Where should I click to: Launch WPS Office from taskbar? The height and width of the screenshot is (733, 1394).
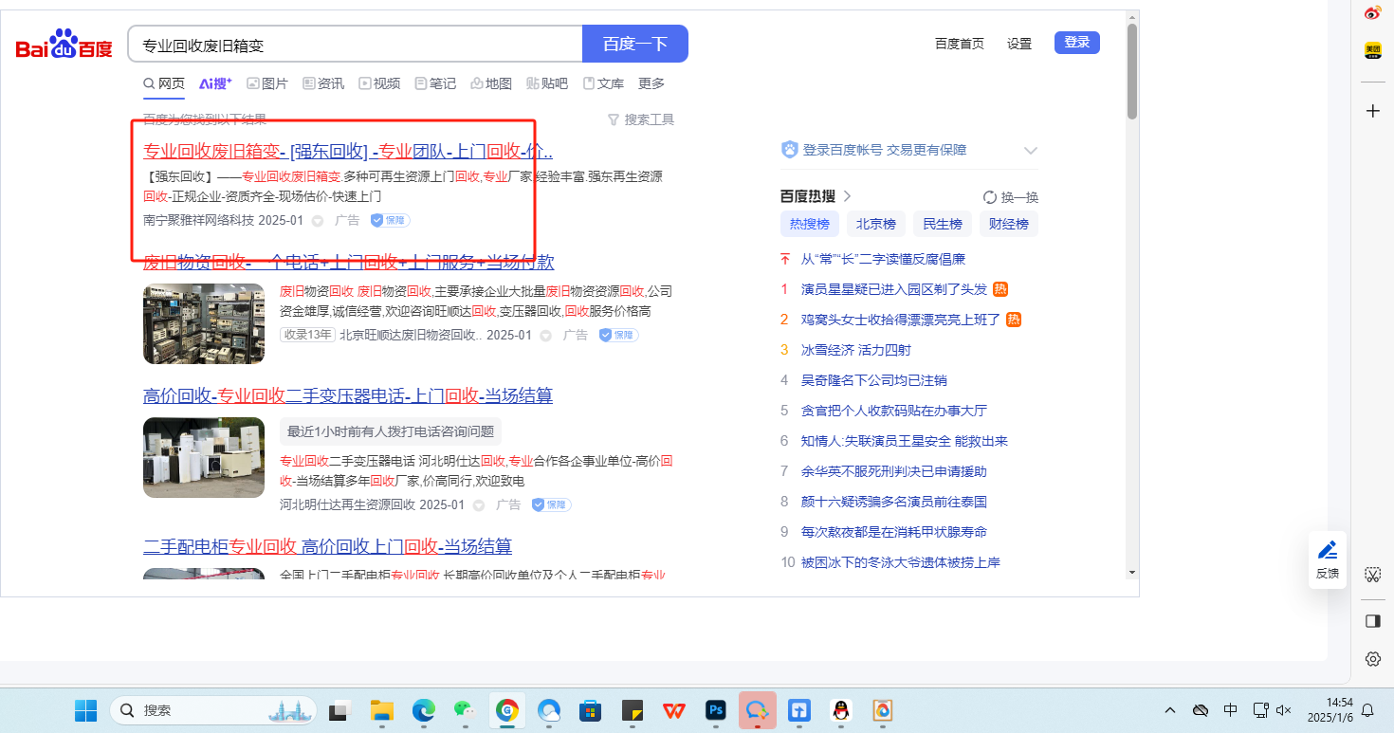click(674, 710)
